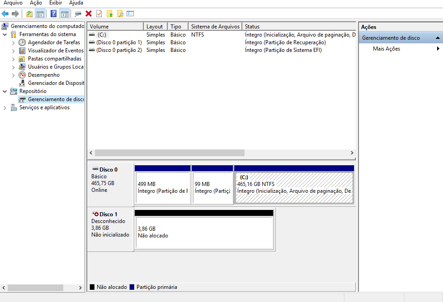Click the NTFS cell in the volume list
Image resolution: width=443 pixels, height=302 pixels.
[198, 35]
